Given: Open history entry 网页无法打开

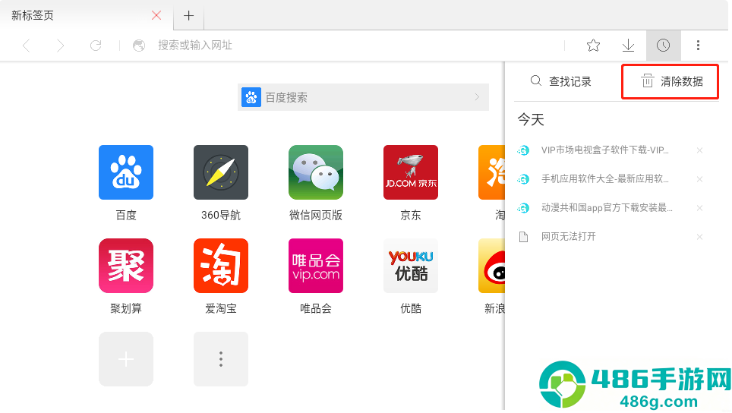Looking at the screenshot, I should pyautogui.click(x=568, y=237).
